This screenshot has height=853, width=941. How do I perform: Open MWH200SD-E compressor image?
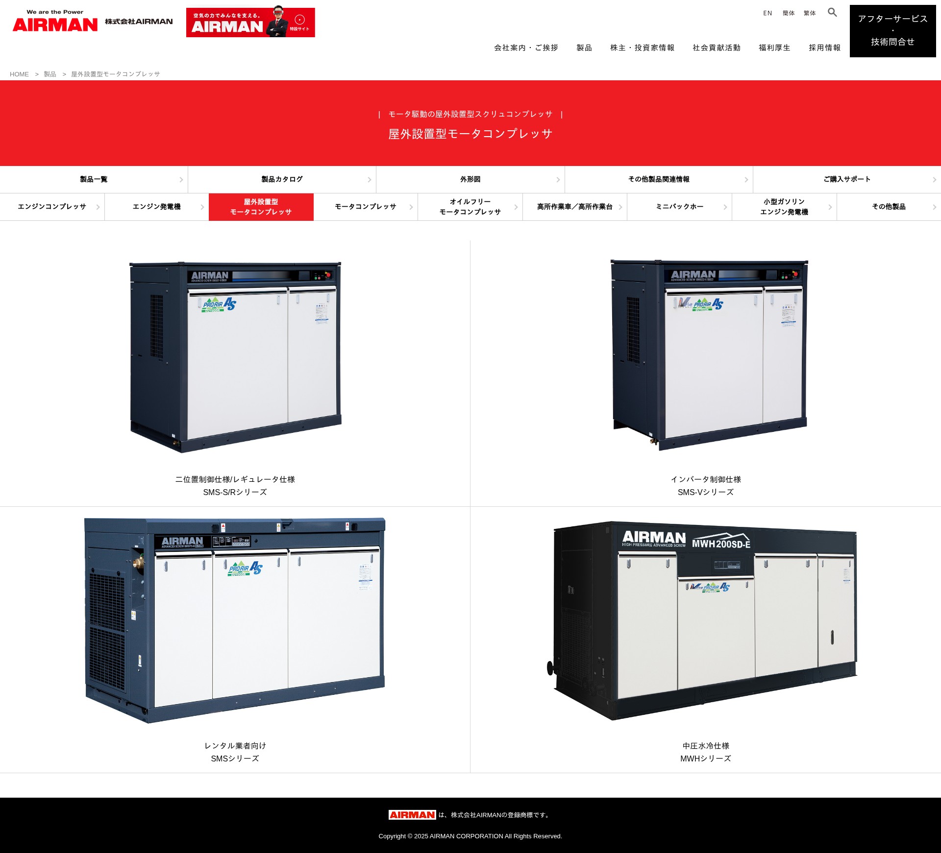click(702, 620)
